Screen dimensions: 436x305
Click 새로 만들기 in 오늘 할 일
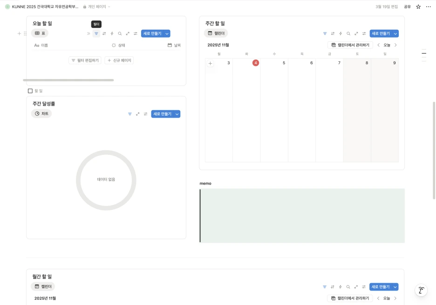click(152, 33)
